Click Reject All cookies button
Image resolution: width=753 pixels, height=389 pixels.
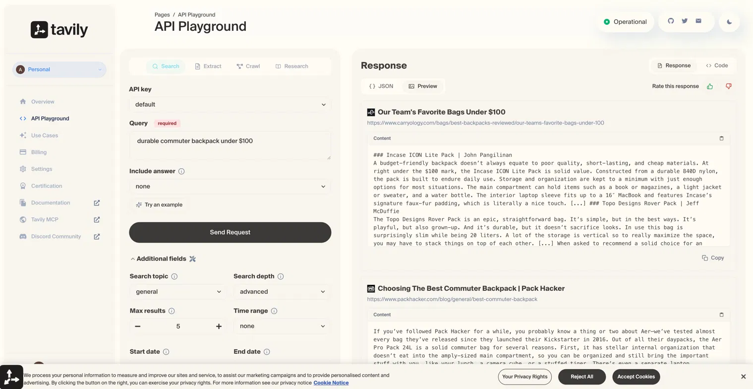[x=582, y=377]
